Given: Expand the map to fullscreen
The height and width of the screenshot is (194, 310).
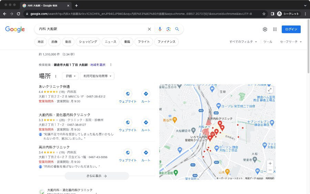Looking at the screenshot, I should pyautogui.click(x=269, y=90).
